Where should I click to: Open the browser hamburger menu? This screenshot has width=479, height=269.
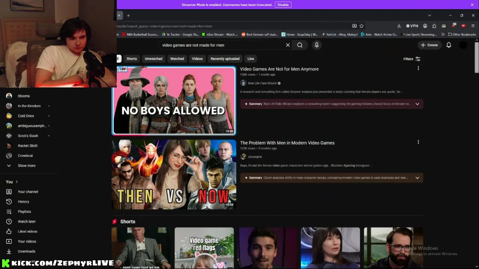pos(473,26)
